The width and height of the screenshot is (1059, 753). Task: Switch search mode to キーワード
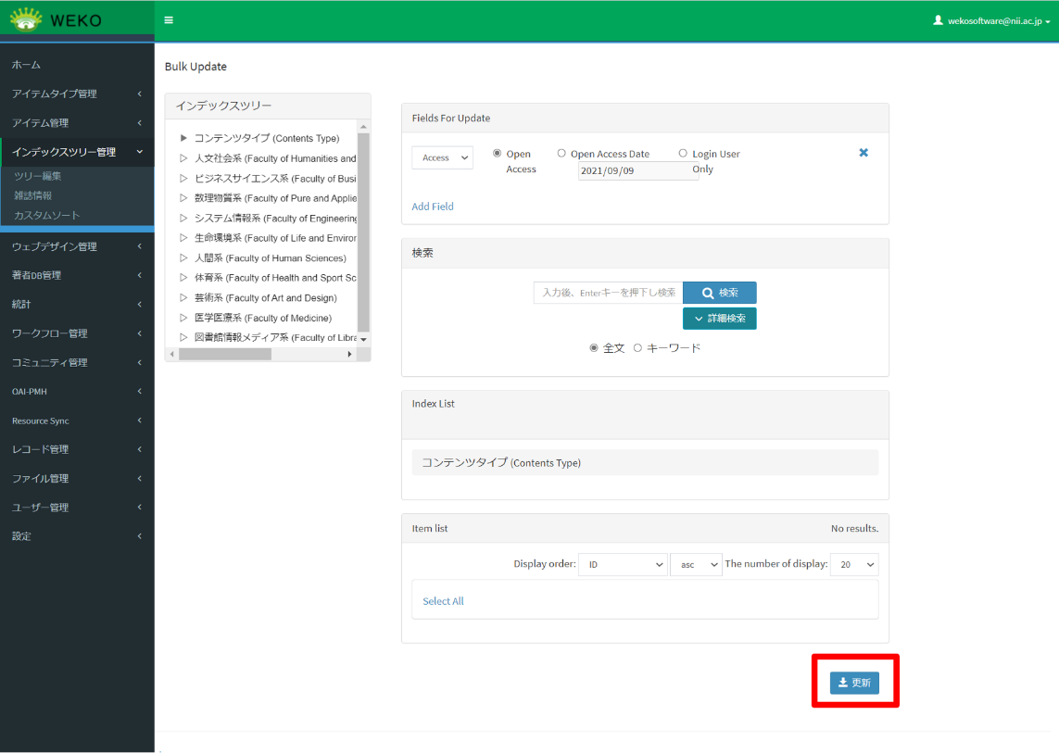point(637,347)
